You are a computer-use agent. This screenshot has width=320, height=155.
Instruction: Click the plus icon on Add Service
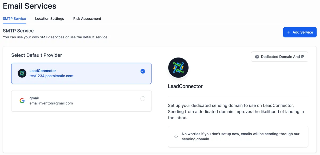pos(288,32)
